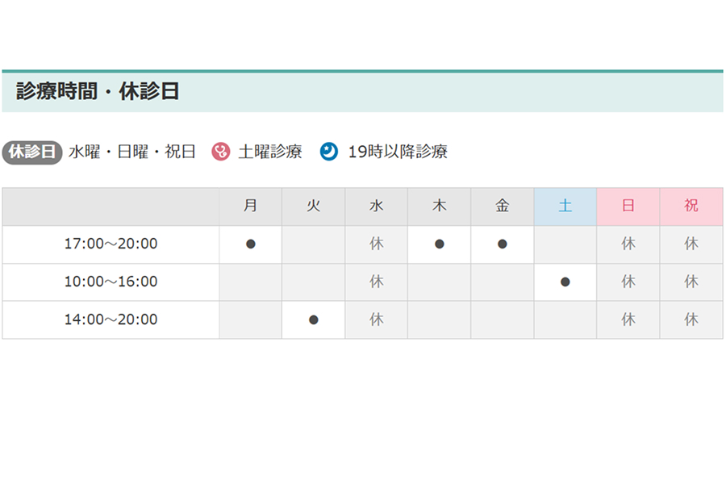This screenshot has width=726, height=484.
Task: Click Saturday 10:00–16:00 availability dot
Action: pyautogui.click(x=565, y=282)
